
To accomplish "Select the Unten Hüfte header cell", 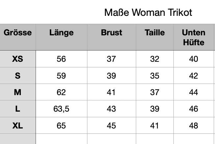I will pos(194,37).
